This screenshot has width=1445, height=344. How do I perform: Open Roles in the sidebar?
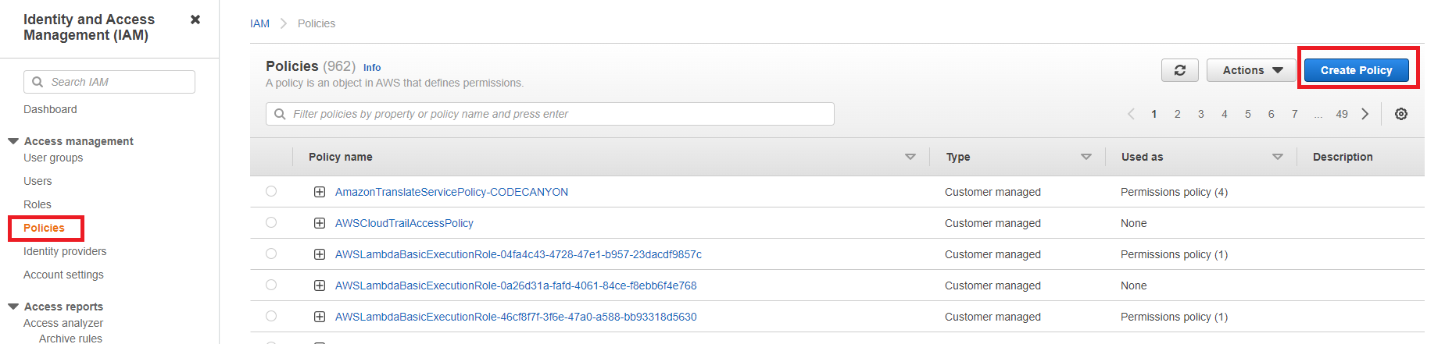[x=38, y=204]
